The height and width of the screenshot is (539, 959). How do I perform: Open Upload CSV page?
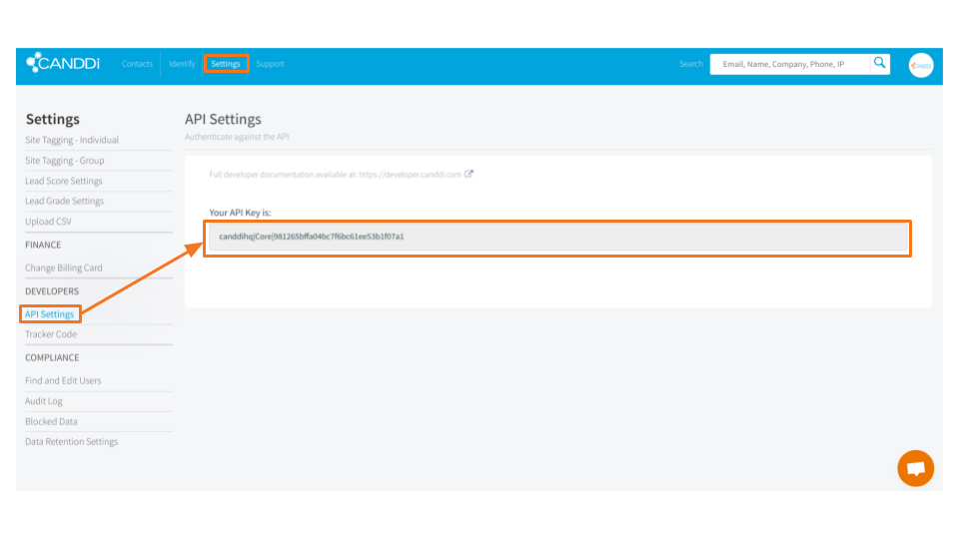[48, 222]
